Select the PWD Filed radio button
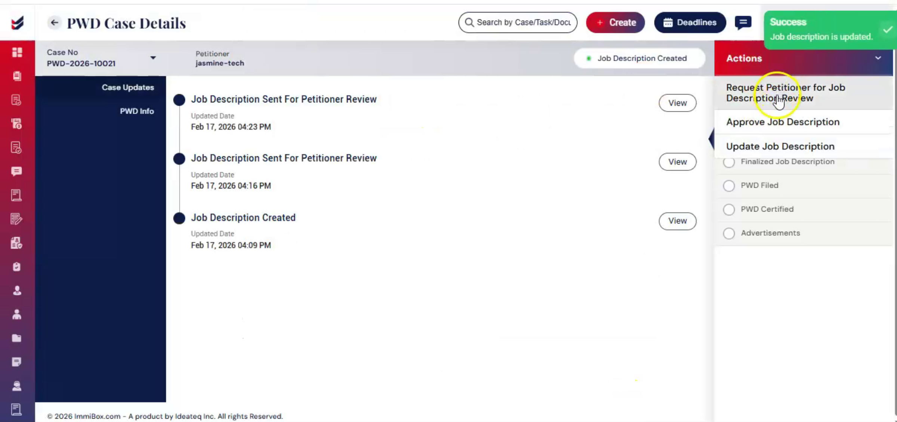 tap(729, 186)
